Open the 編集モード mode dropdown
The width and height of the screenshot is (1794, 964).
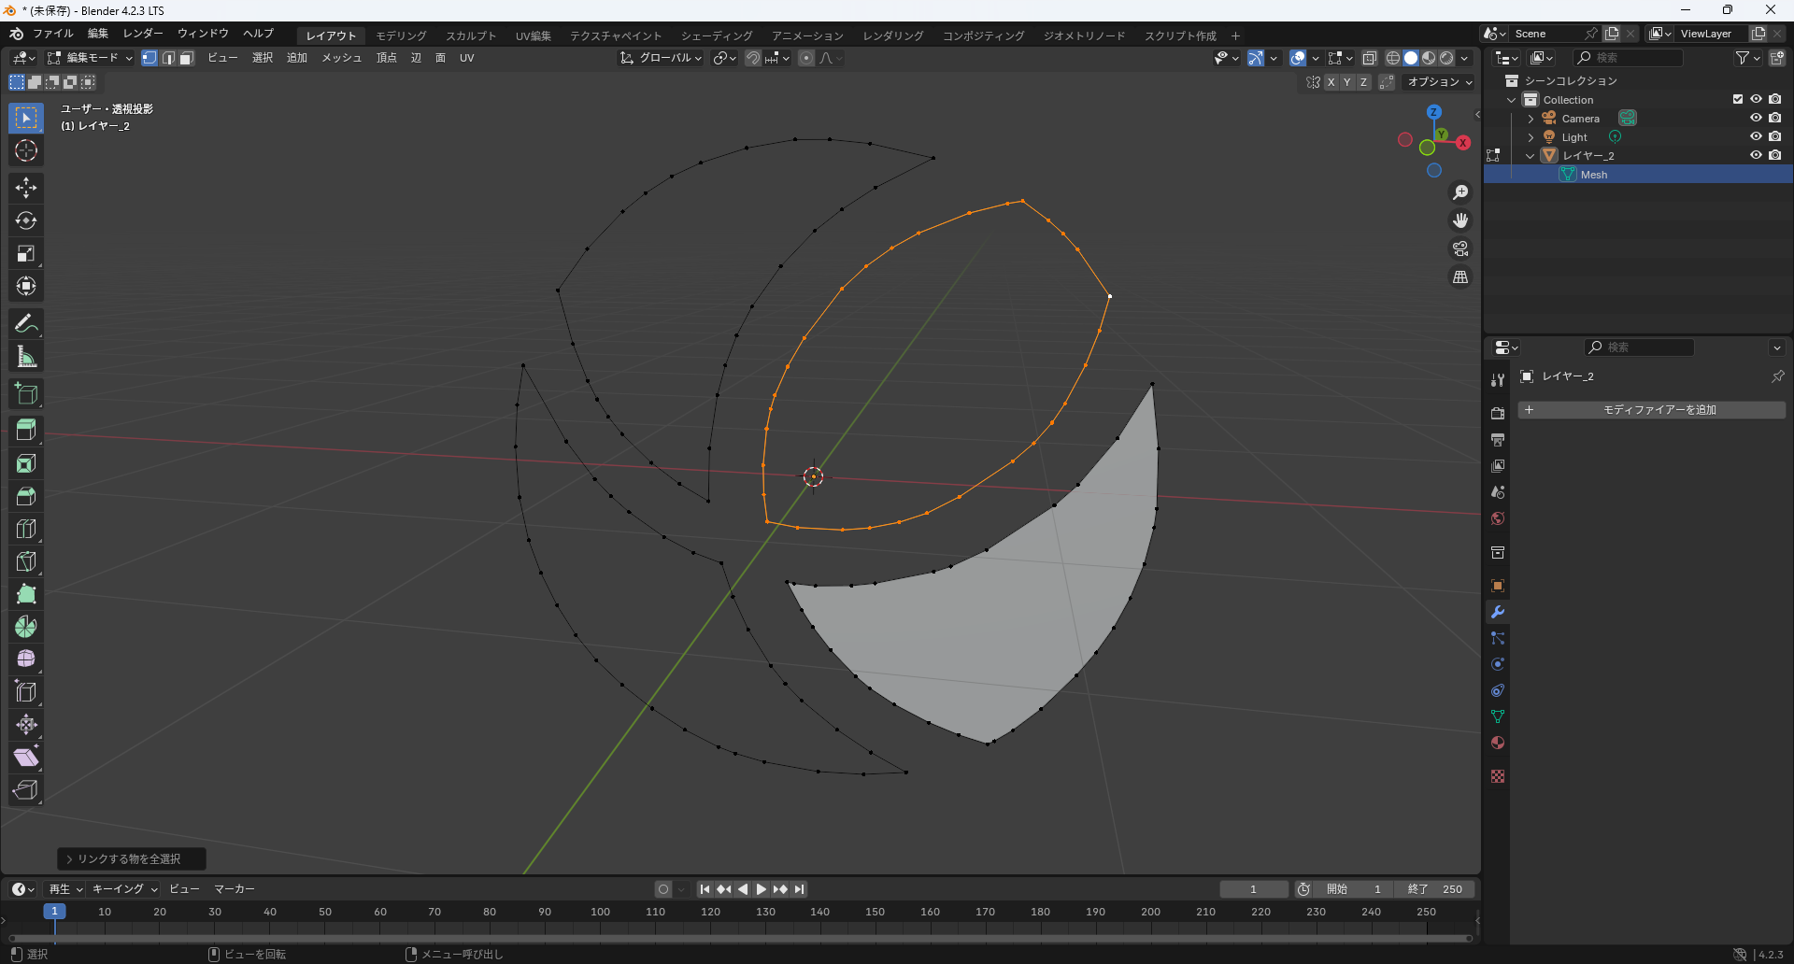click(90, 58)
